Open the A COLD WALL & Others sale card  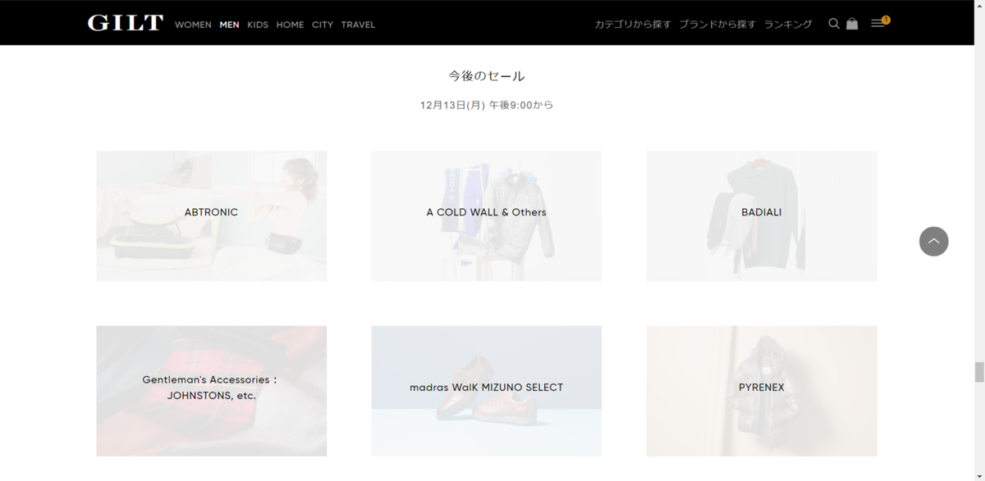[x=486, y=216]
